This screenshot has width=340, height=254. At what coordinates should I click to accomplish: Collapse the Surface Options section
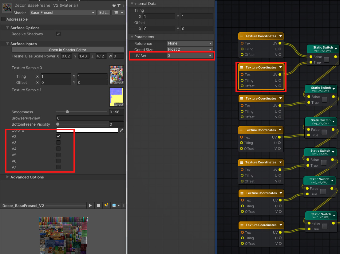(x=7, y=28)
